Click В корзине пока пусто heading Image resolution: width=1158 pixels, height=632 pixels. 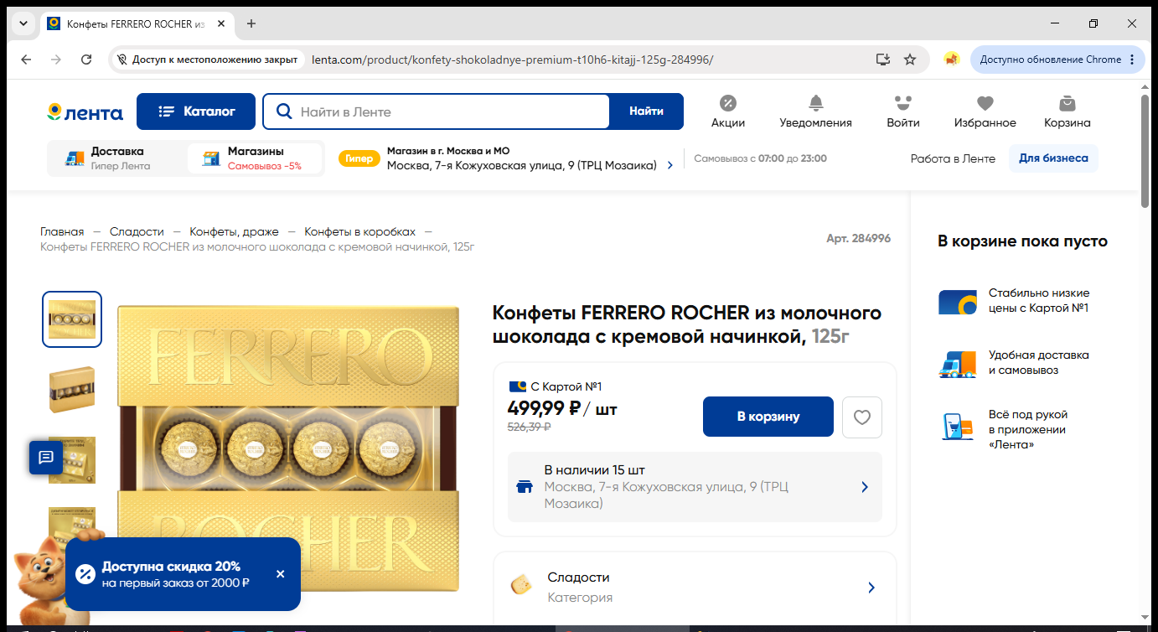click(x=1022, y=241)
